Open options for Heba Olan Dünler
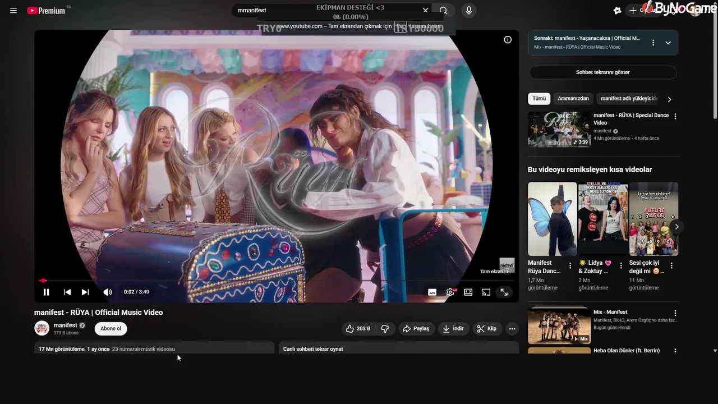Viewport: 718px width, 404px height. point(675,351)
